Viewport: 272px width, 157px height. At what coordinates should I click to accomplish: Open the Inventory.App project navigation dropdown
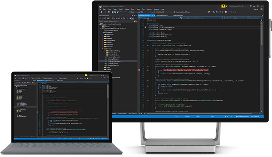point(159,18)
